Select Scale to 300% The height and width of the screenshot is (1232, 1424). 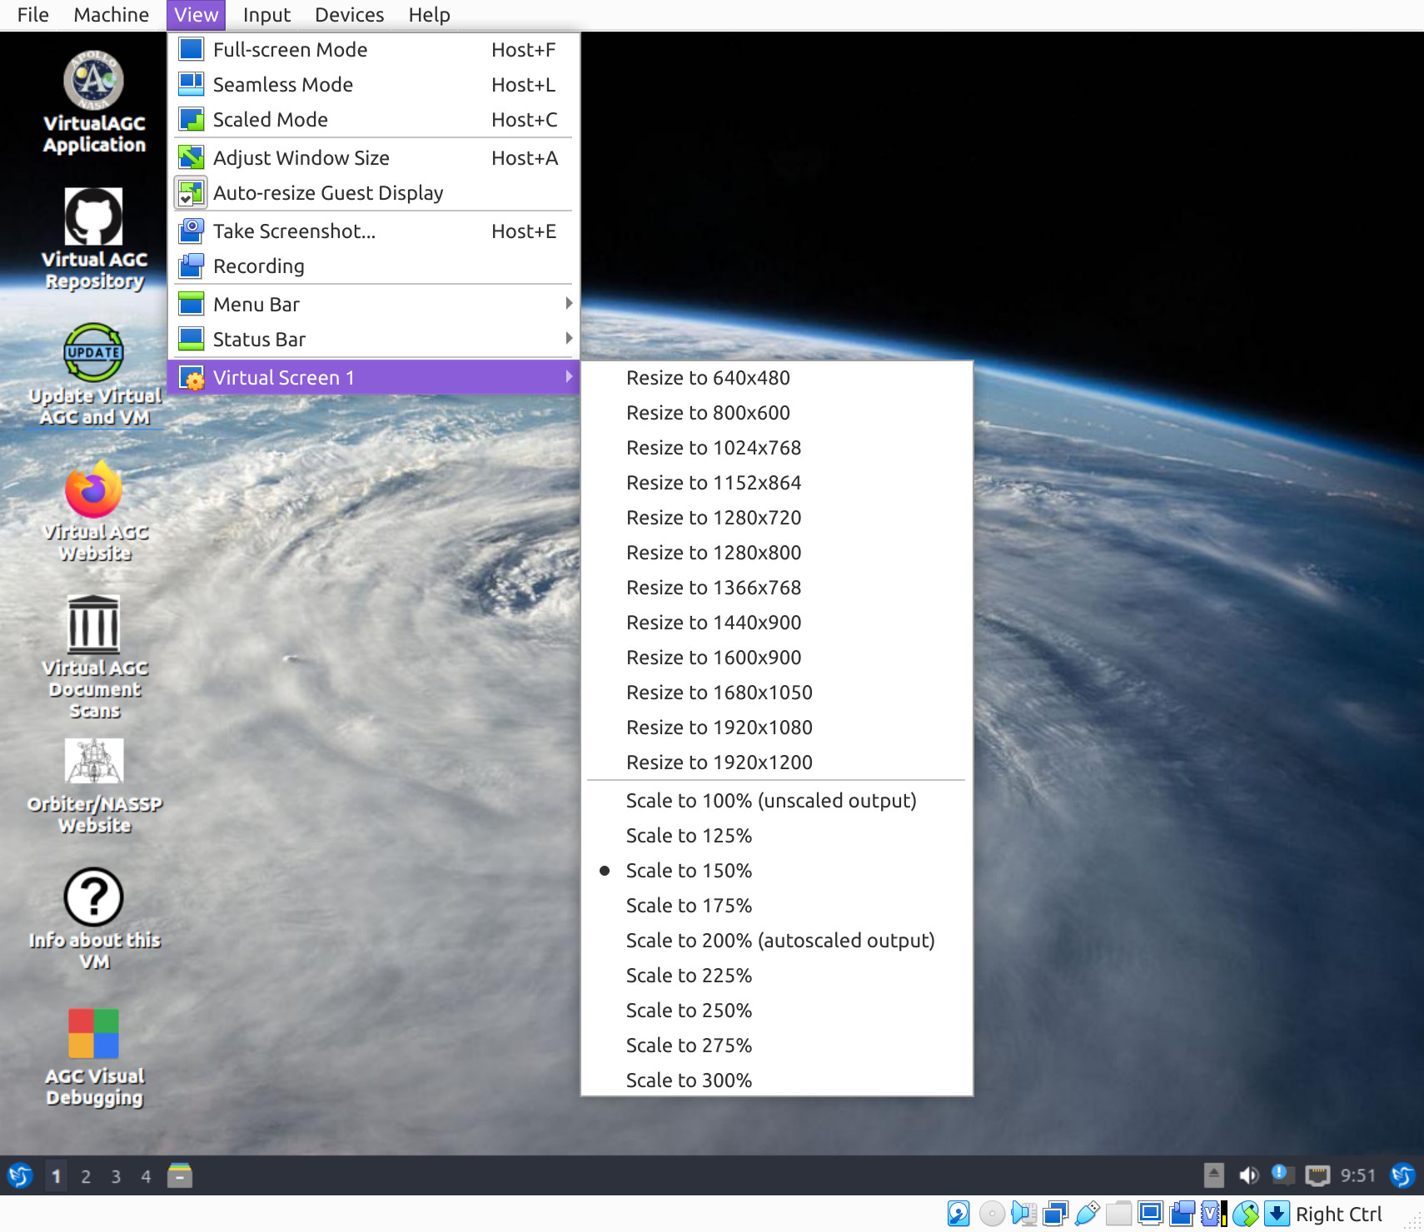pos(776,1080)
